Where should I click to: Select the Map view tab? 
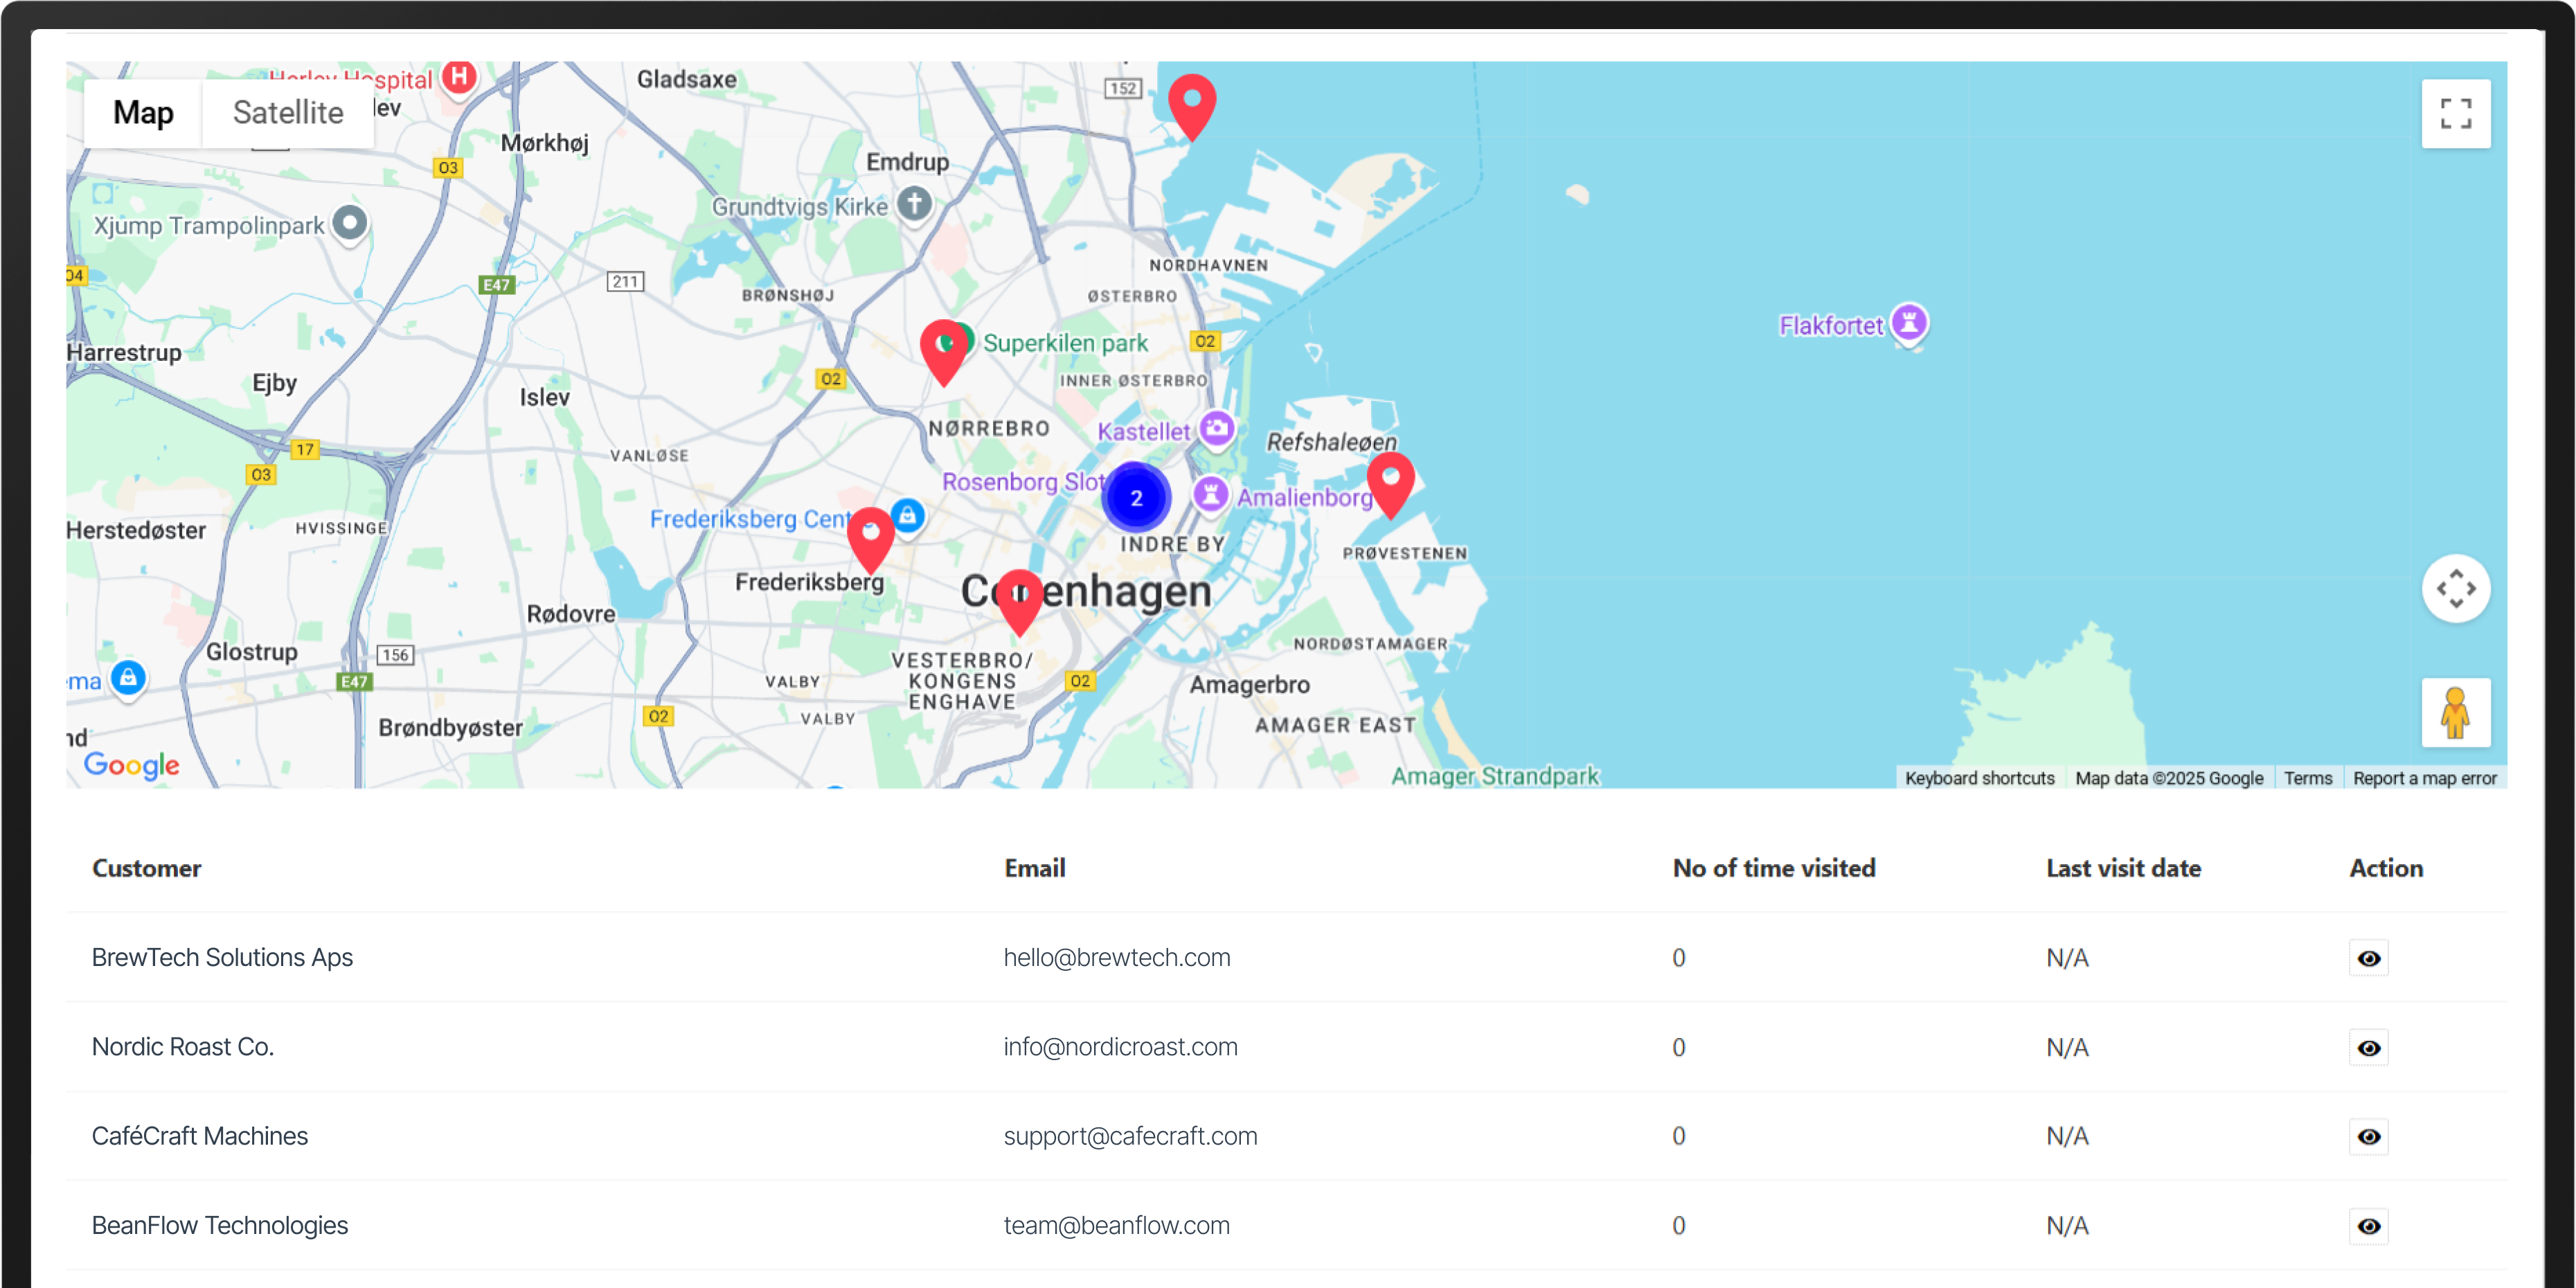click(143, 113)
